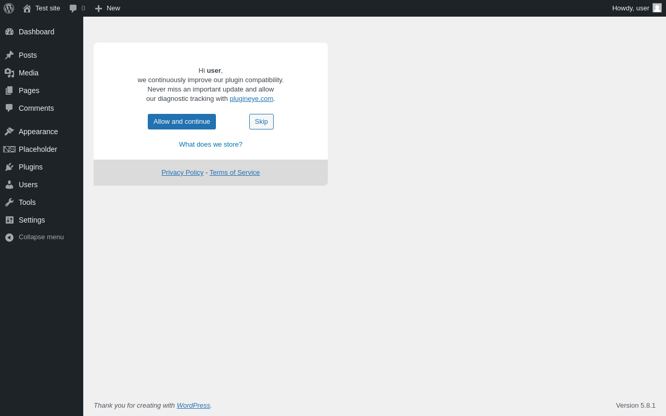Click the Test site text link
Viewport: 666px width, 416px height.
48,8
